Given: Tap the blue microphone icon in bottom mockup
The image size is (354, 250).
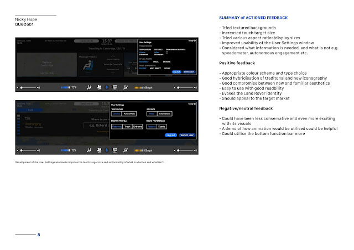Looking at the screenshot, I should click(x=107, y=150).
